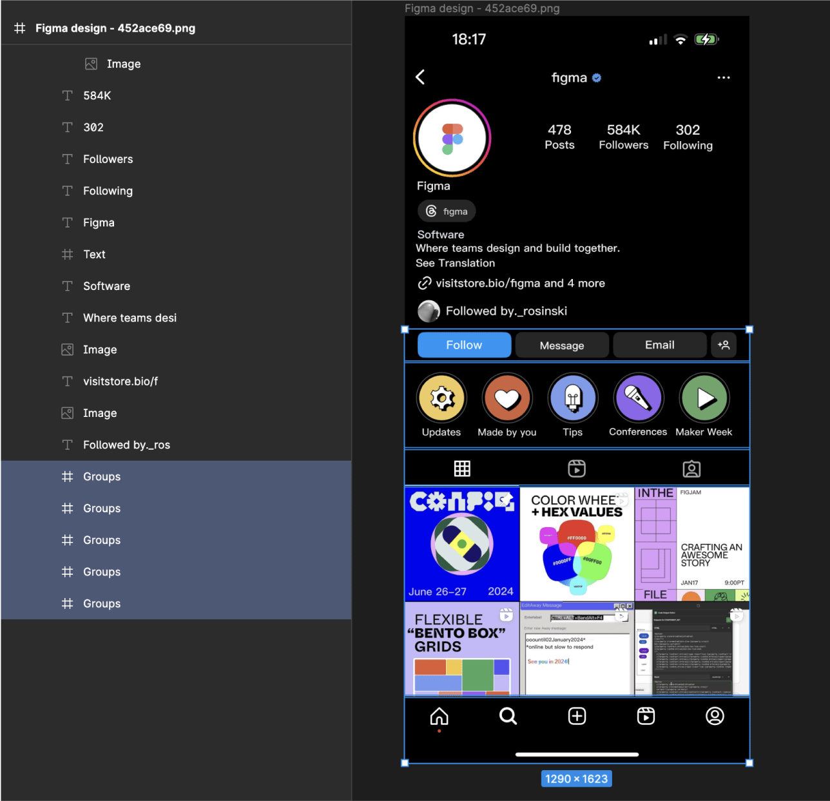Click the canvas frame title above the artboard
Viewport: 830px width, 801px height.
tap(482, 8)
